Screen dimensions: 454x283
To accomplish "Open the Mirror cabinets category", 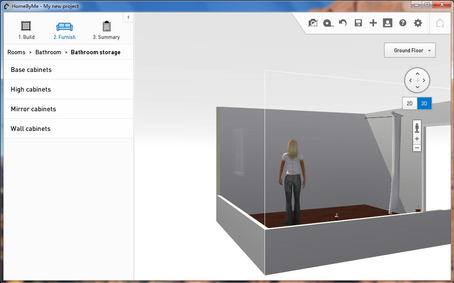I will pos(33,109).
